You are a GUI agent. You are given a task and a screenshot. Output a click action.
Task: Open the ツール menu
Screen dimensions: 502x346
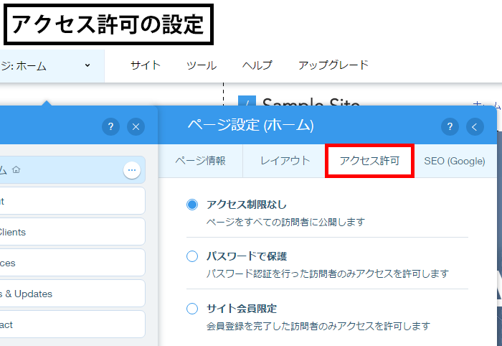coord(202,65)
